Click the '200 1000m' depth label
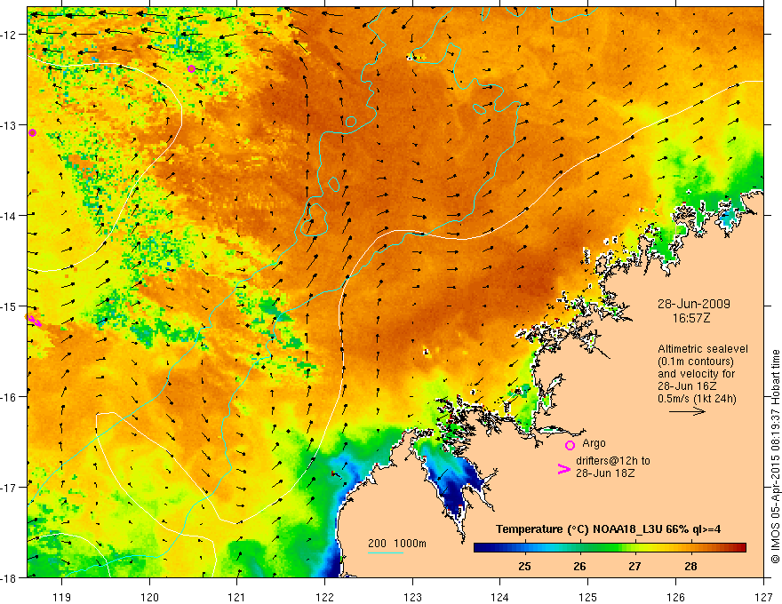The height and width of the screenshot is (604, 782). coord(397,544)
